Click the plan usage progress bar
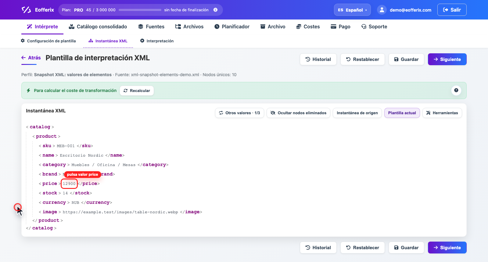This screenshot has height=262, width=488. [x=140, y=10]
